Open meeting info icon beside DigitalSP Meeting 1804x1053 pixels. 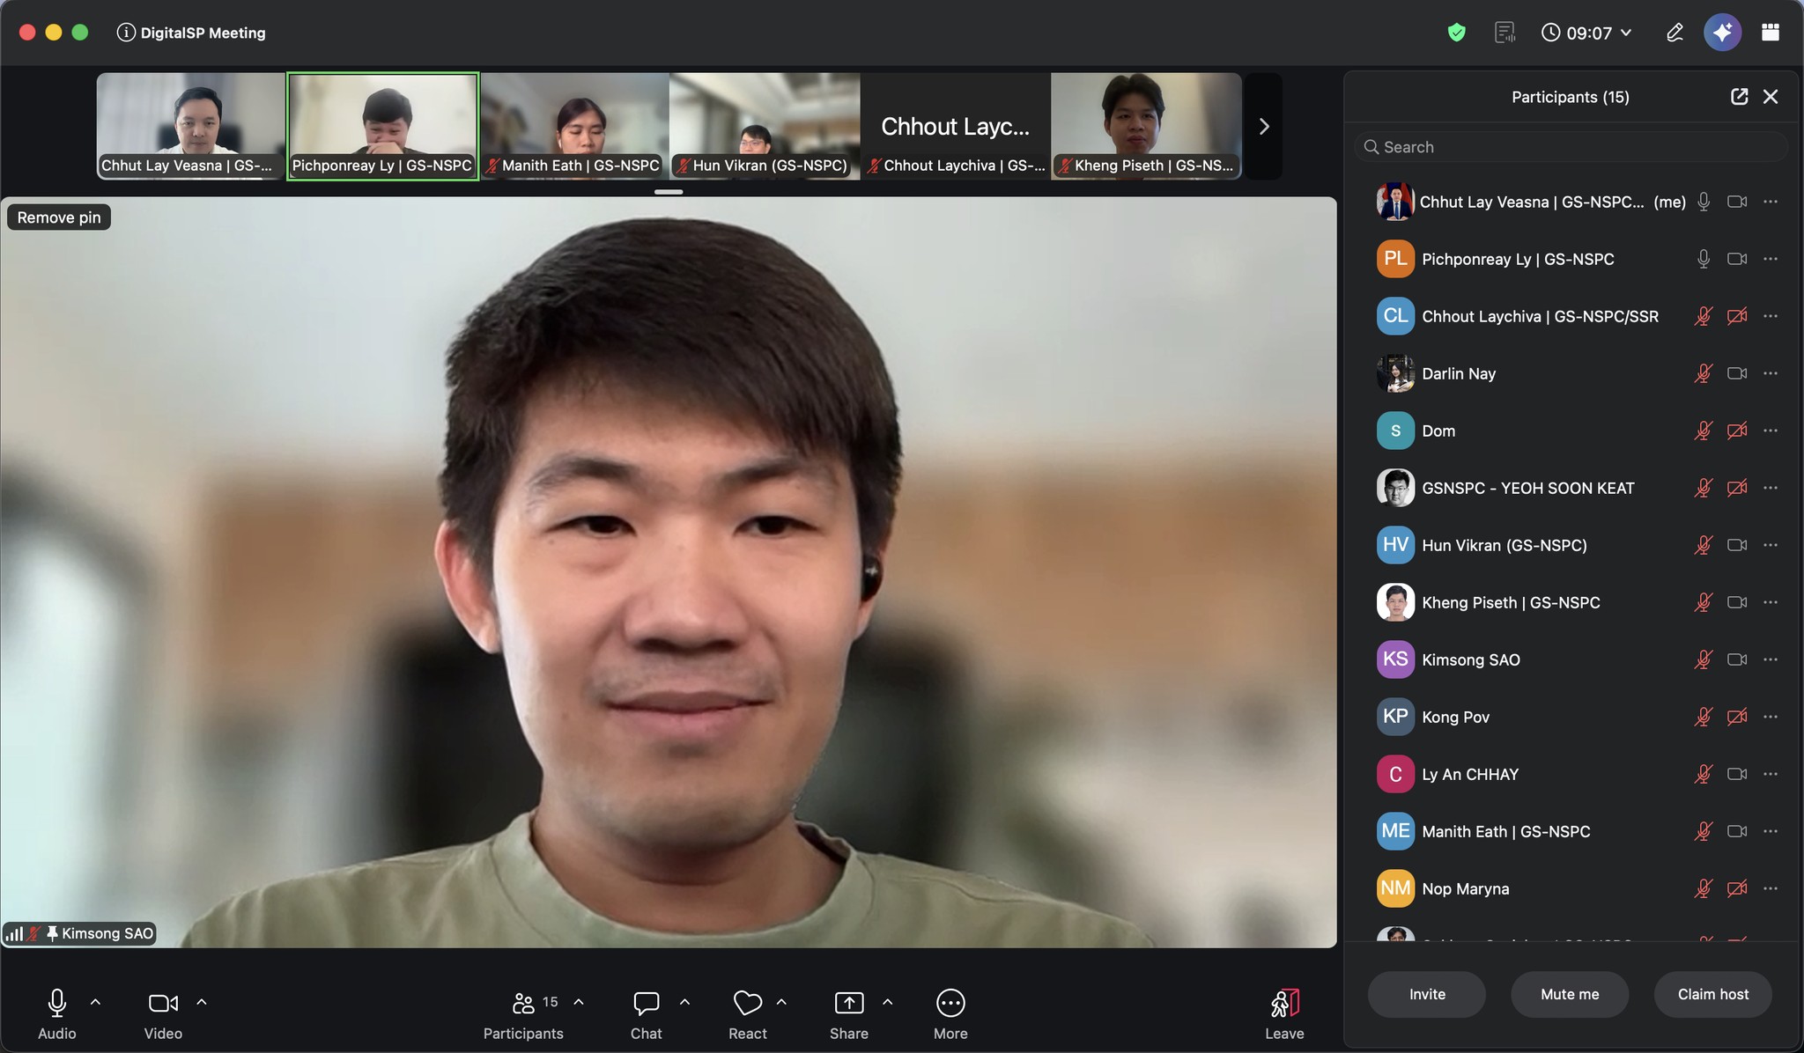126,33
